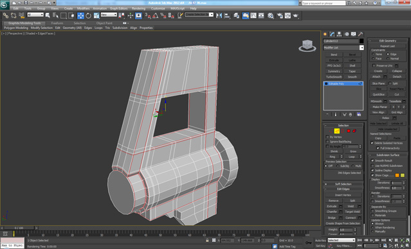The height and width of the screenshot is (249, 411).
Task: Click the teapot Render Production icon
Action: click(296, 15)
